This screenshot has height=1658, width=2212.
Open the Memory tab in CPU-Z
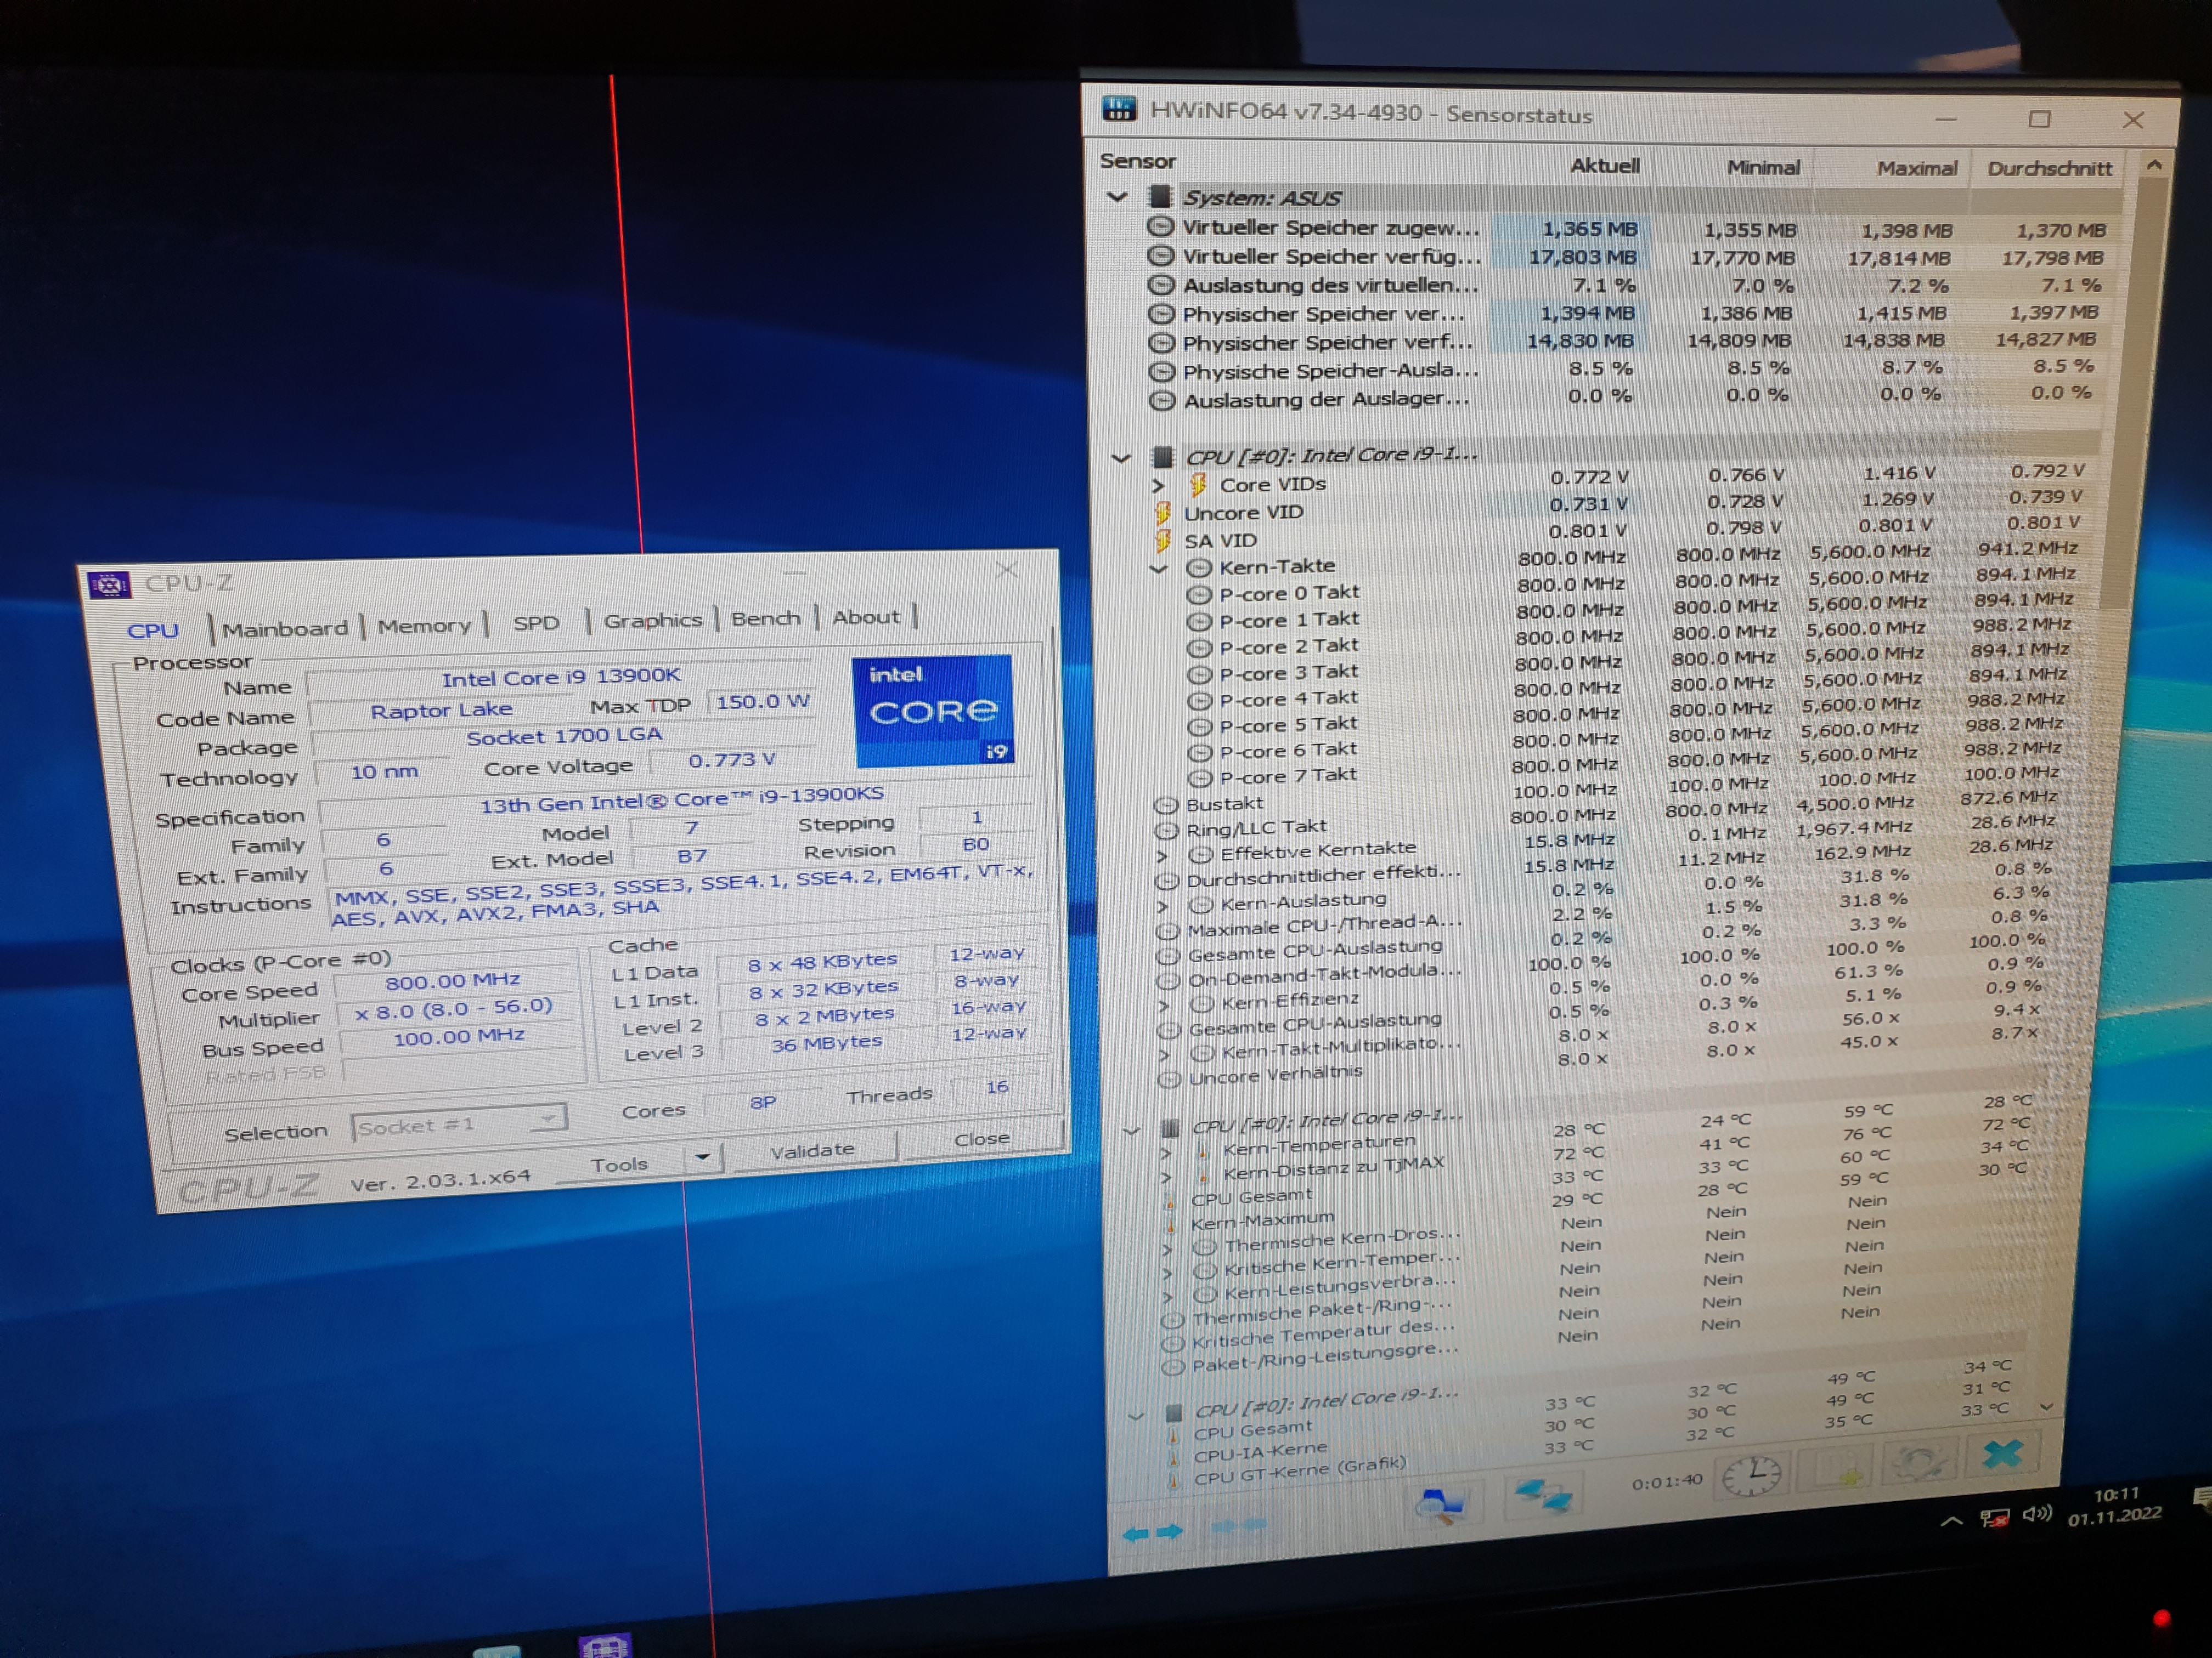tap(424, 626)
